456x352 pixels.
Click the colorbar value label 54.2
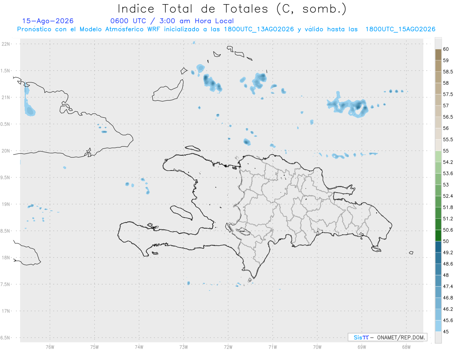pos(448,162)
